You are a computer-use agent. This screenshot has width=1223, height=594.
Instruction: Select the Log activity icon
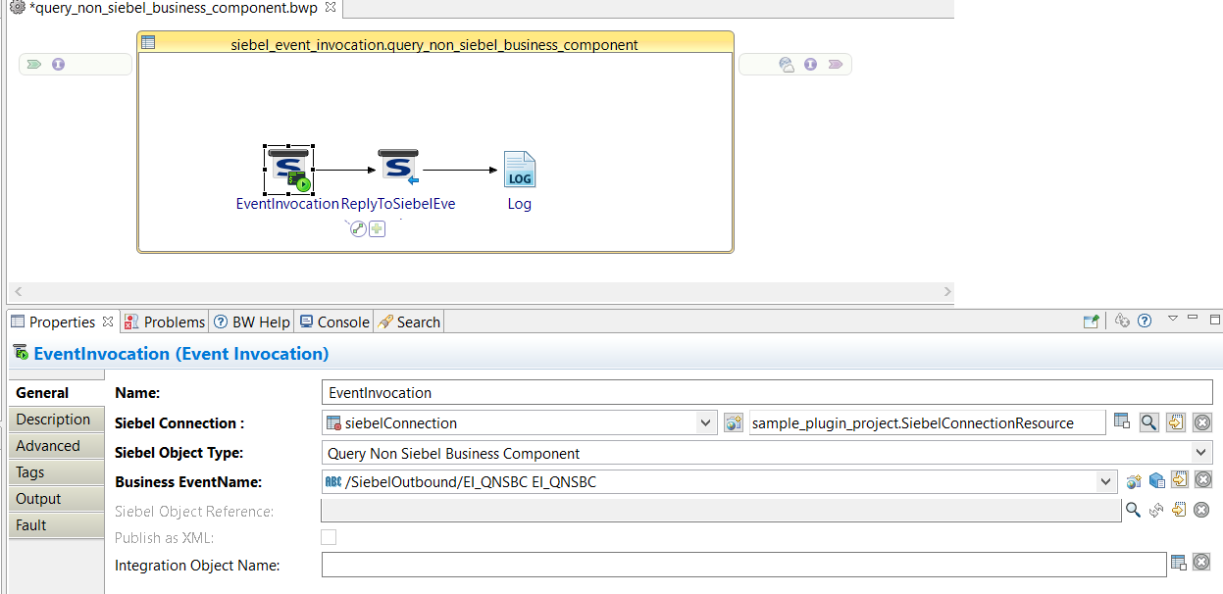[x=519, y=170]
